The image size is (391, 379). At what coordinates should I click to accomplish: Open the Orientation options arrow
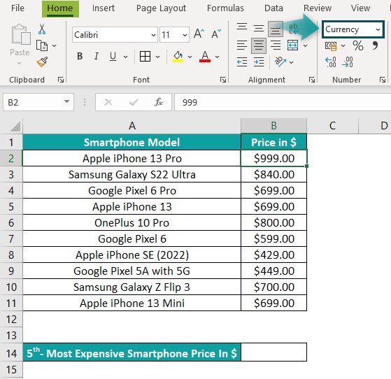pyautogui.click(x=291, y=62)
